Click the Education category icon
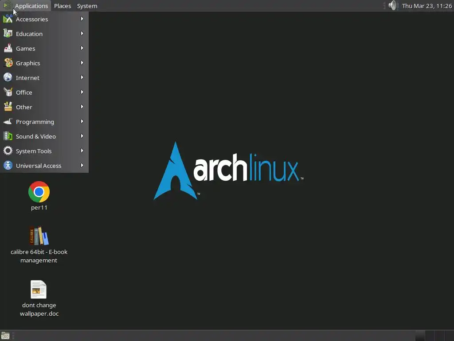This screenshot has width=454, height=341. 8,34
